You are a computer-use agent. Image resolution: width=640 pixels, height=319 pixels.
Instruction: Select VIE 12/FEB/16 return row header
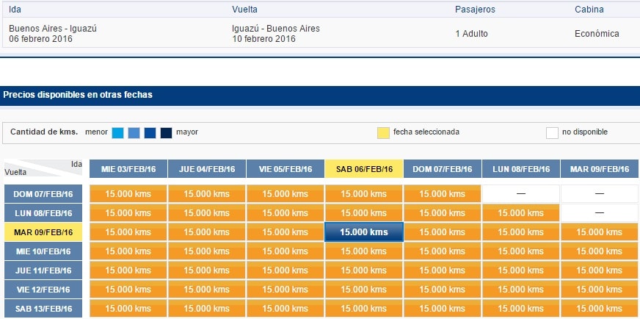tap(43, 290)
